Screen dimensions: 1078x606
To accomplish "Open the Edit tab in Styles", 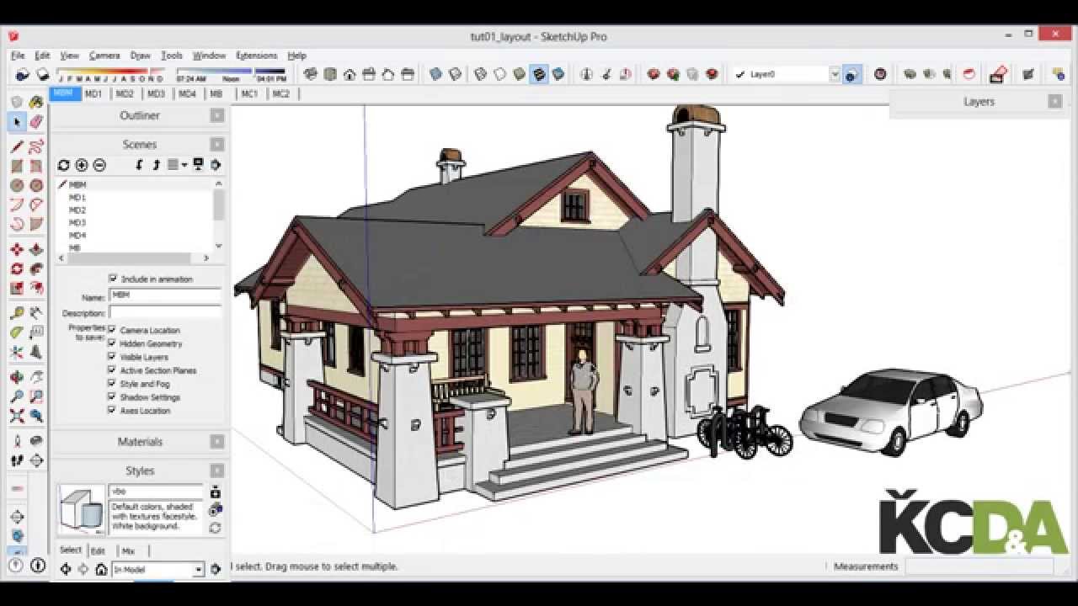I will coord(98,551).
